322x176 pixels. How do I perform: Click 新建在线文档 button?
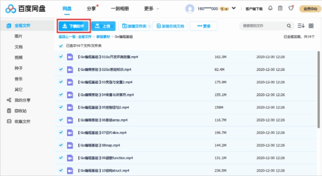pyautogui.click(x=170, y=26)
